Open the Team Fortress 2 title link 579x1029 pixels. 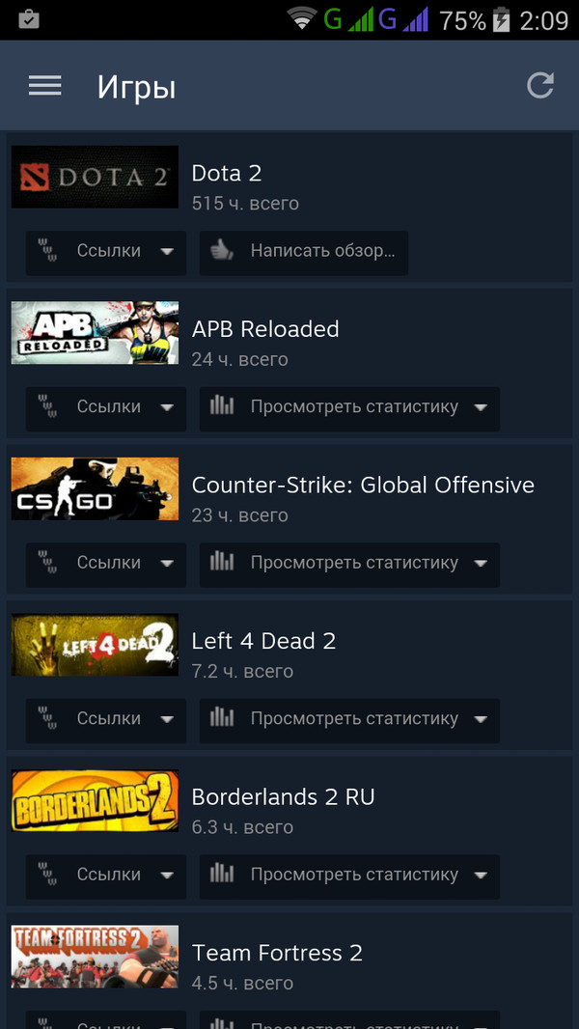click(277, 952)
